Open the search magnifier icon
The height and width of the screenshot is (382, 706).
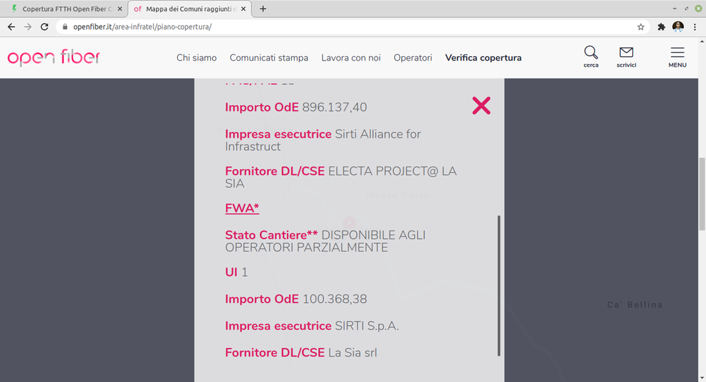pyautogui.click(x=591, y=54)
